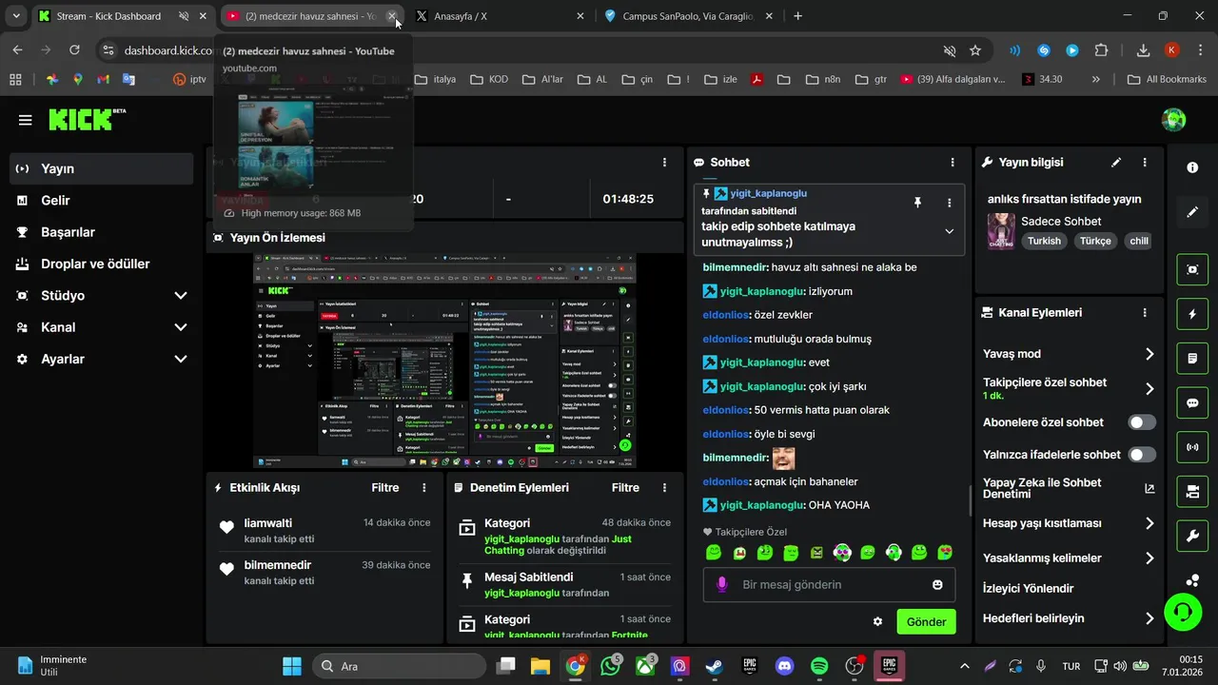Open Hesap yaşı kısıtlaması arrow
The height and width of the screenshot is (685, 1218).
(1149, 523)
